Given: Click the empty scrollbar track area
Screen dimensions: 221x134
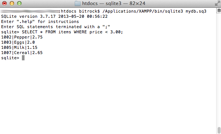Looking at the screenshot, I should pos(219,69).
